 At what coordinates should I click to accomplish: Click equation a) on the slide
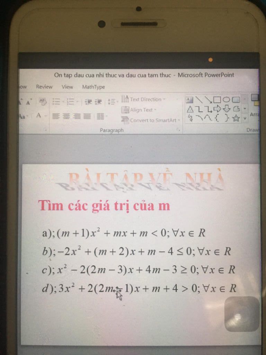click(124, 233)
